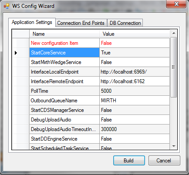
Task: Select the Application Settings tab
Action: [x=32, y=22]
